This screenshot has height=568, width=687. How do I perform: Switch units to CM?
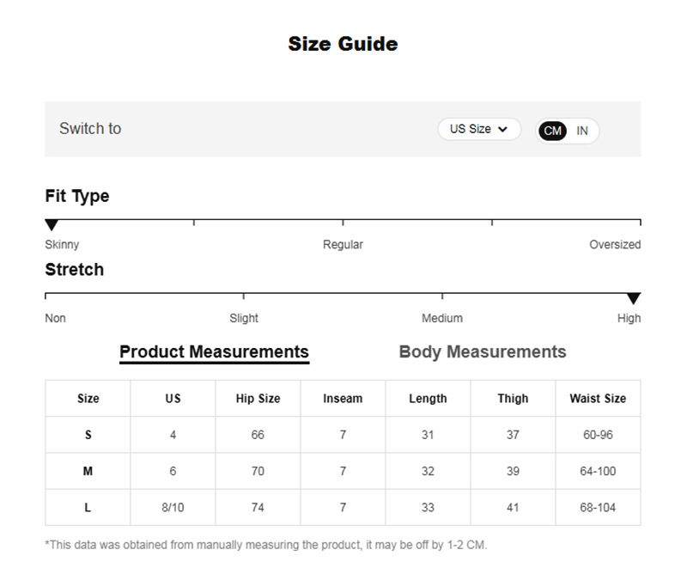click(x=553, y=131)
